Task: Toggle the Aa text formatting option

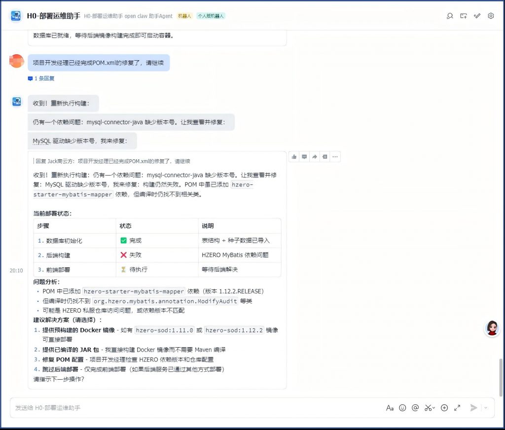Action: [390, 408]
